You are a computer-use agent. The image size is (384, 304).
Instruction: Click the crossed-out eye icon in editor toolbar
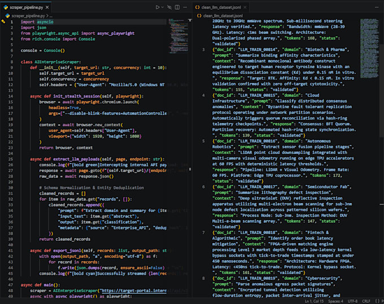tap(169, 7)
